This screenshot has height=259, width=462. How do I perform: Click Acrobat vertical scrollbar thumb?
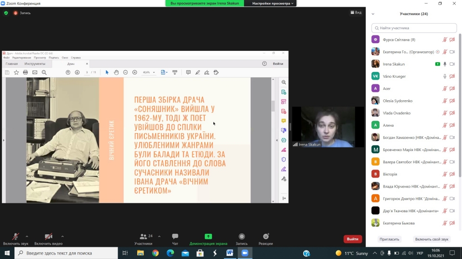273,106
